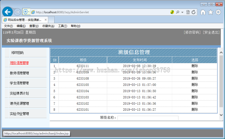Open 班级信息管理 in the sidebar
This screenshot has width=225, height=139.
(19, 63)
